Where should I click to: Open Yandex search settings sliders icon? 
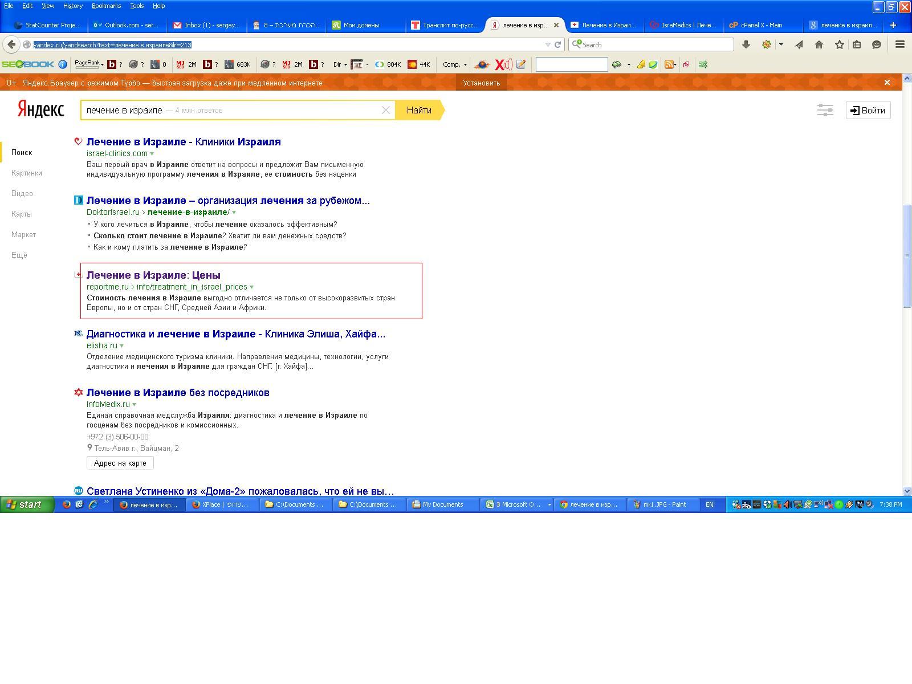point(825,110)
